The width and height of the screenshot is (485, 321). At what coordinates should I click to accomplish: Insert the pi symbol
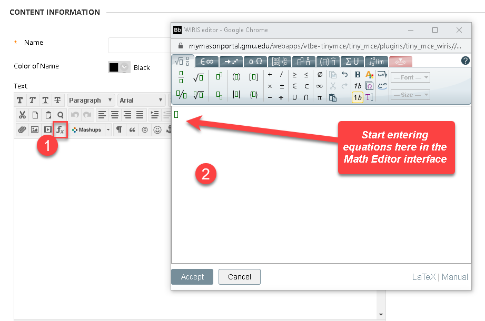click(x=319, y=96)
